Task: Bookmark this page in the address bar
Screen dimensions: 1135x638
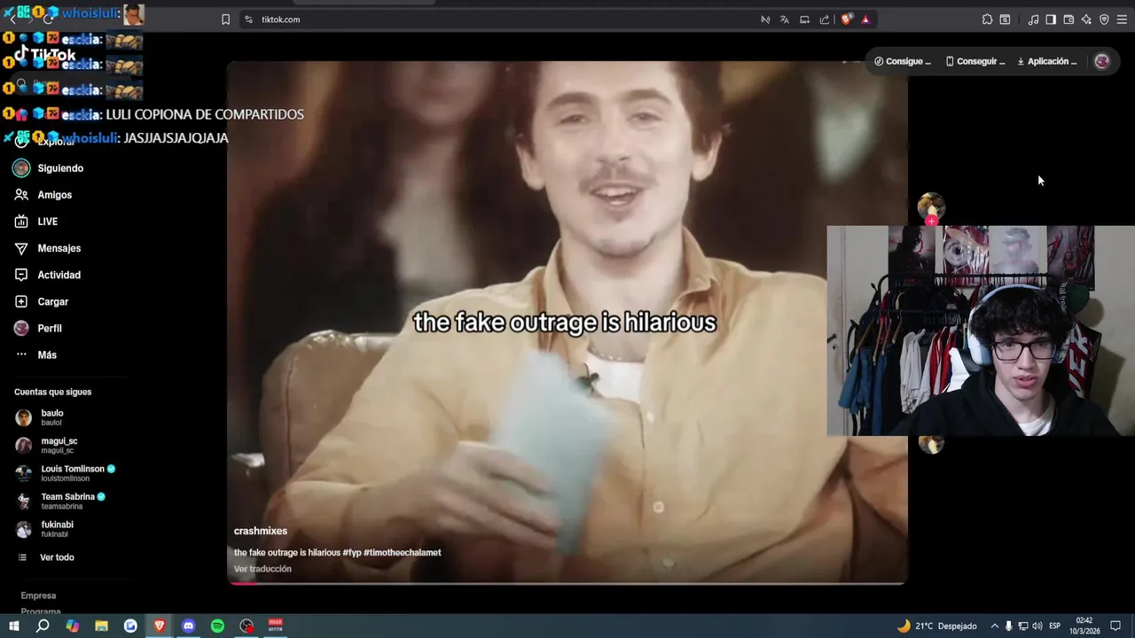Action: click(225, 19)
